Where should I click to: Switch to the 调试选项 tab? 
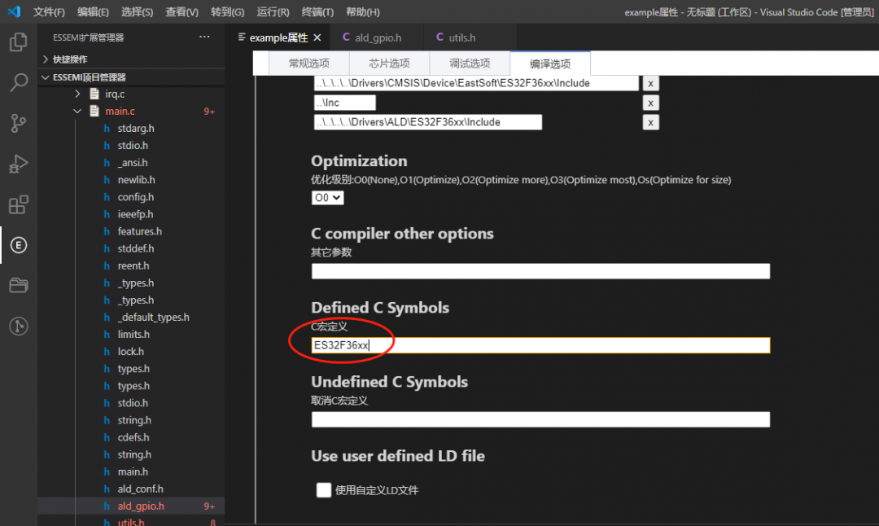pos(470,64)
